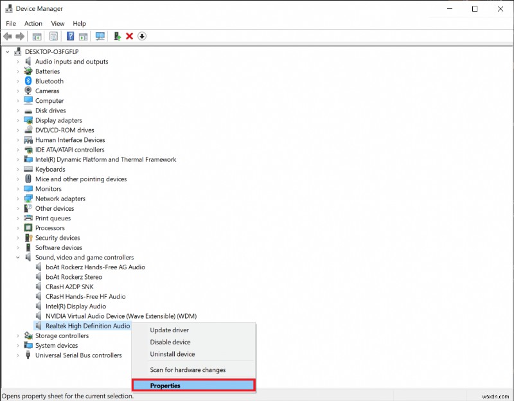
Task: Expand the Network adapters category
Action: [x=19, y=199]
